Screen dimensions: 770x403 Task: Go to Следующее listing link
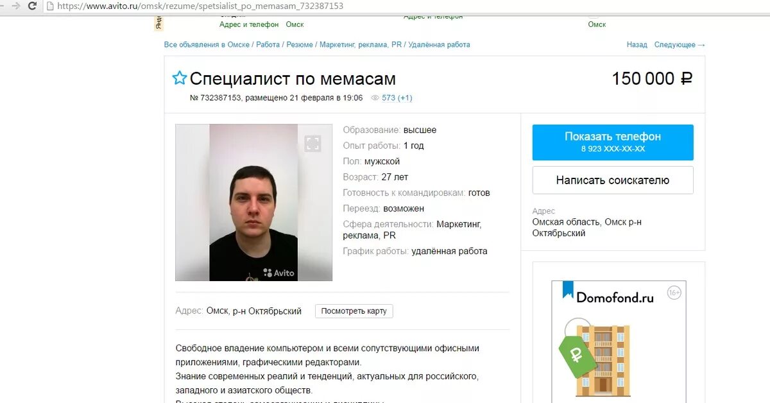pos(680,45)
